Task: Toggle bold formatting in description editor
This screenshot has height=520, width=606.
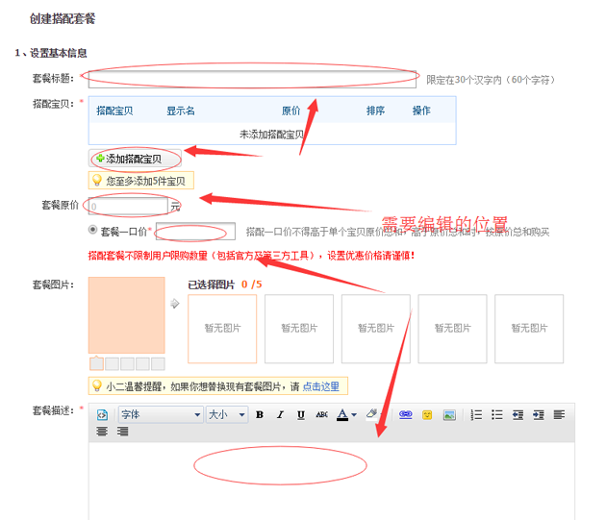Action: [260, 415]
